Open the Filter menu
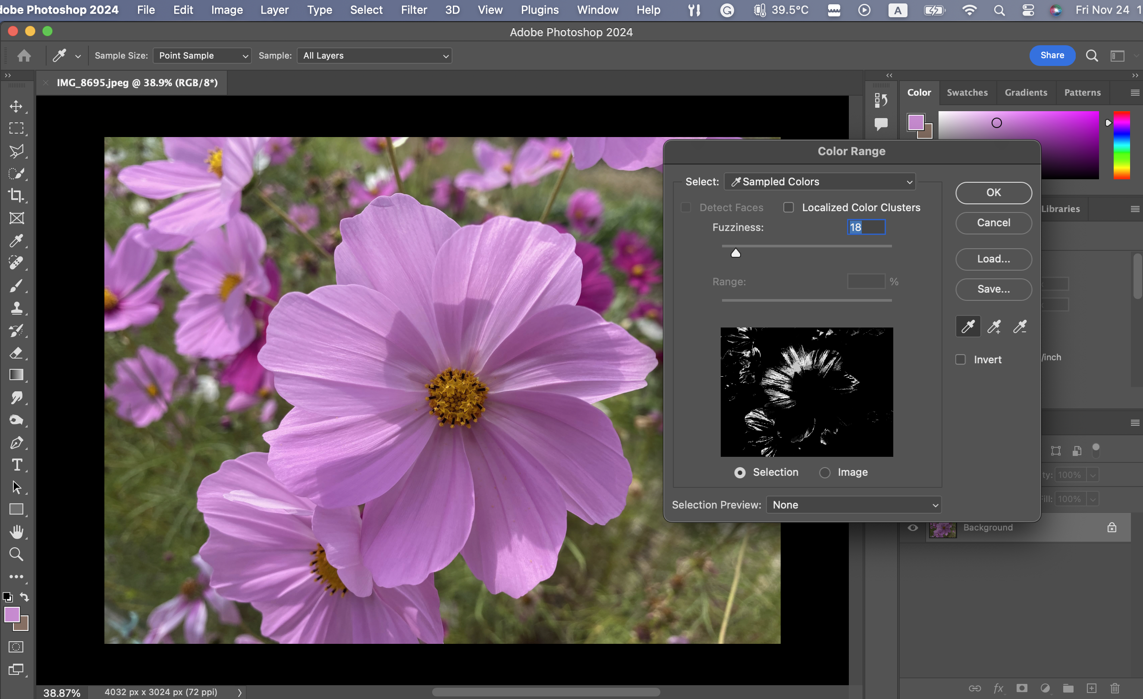The image size is (1143, 699). pyautogui.click(x=413, y=10)
